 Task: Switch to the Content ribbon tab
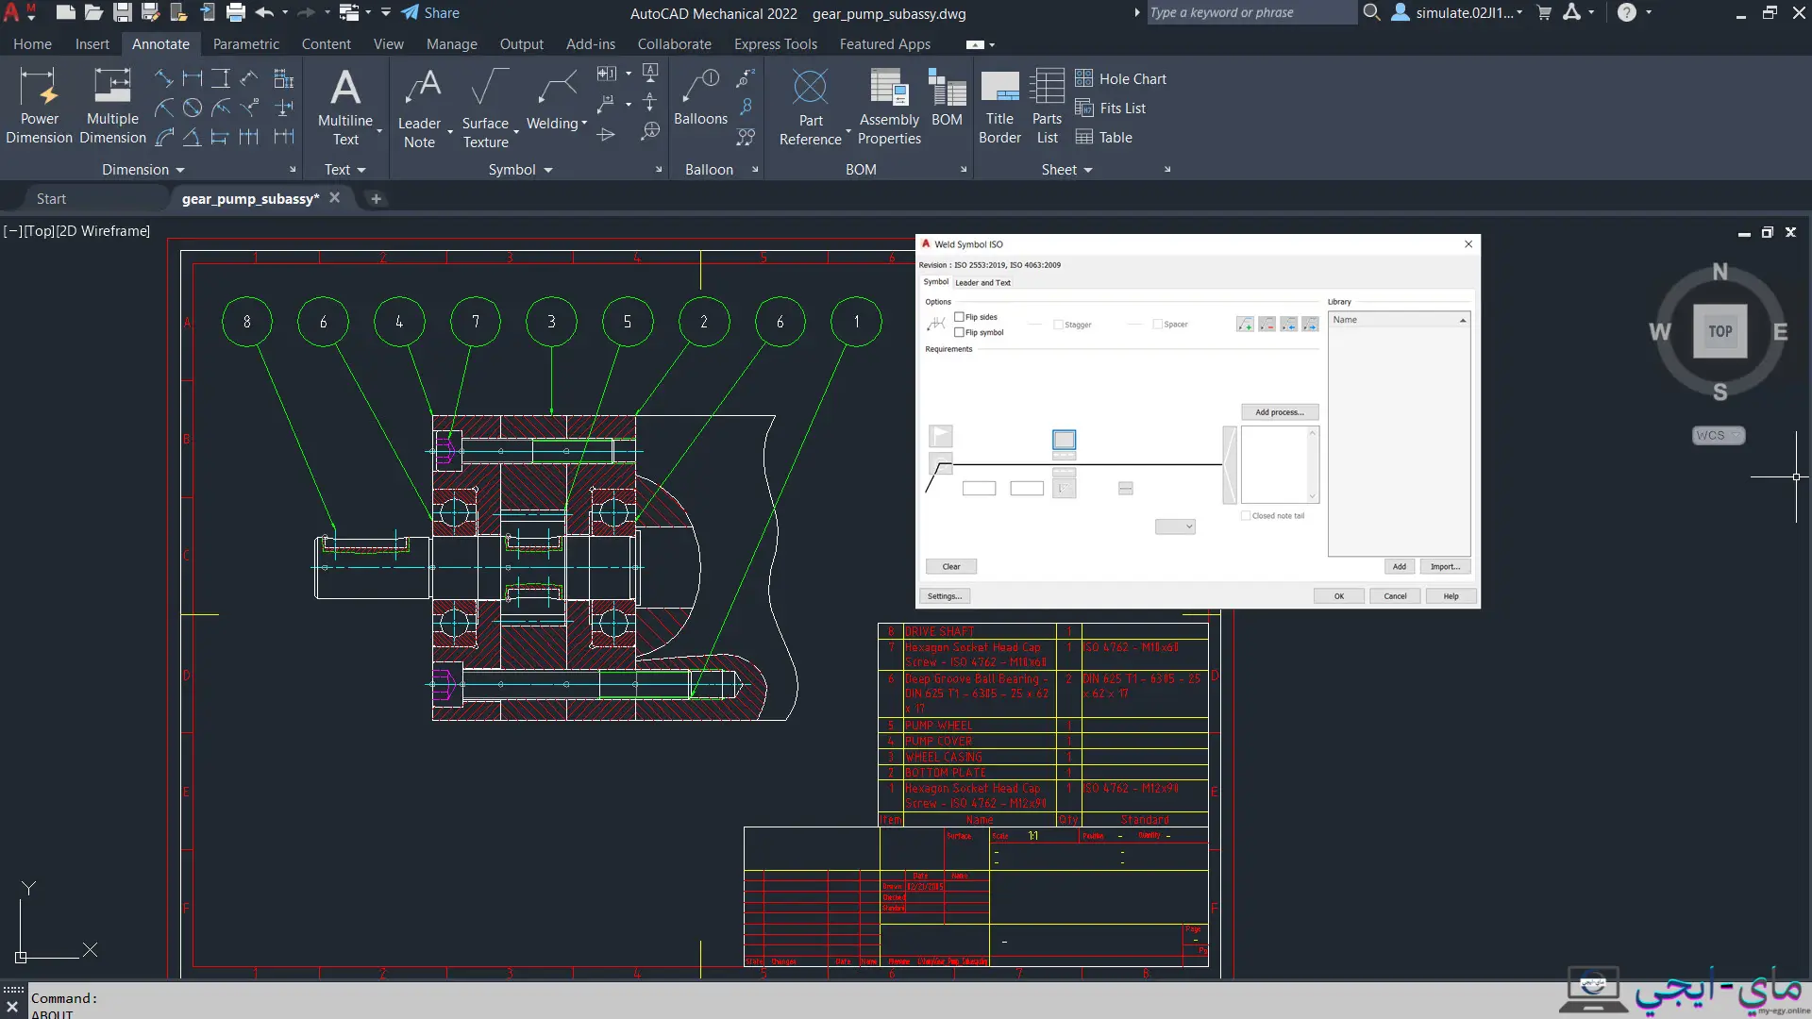(x=326, y=44)
